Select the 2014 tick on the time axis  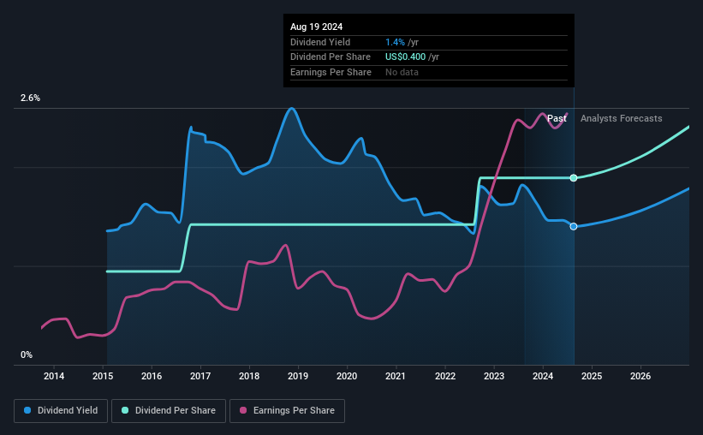click(x=54, y=376)
